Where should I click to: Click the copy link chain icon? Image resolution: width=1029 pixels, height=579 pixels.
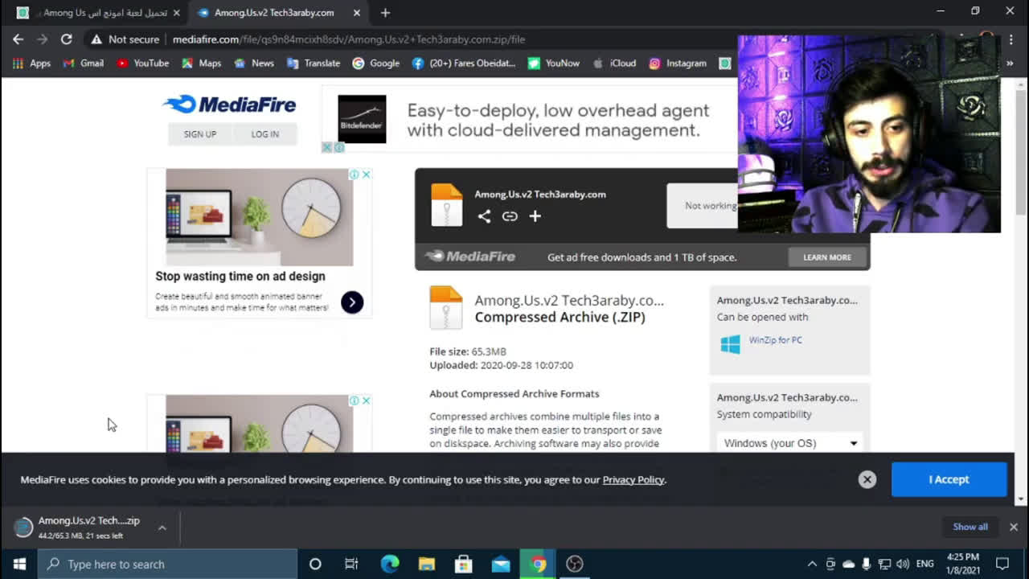coord(510,216)
